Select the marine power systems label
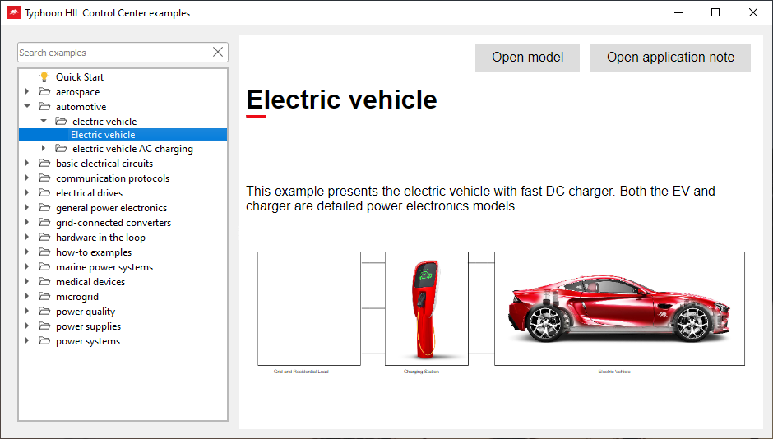This screenshot has height=439, width=773. point(104,267)
